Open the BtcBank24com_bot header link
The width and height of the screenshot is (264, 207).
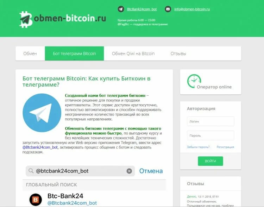pos(142,9)
